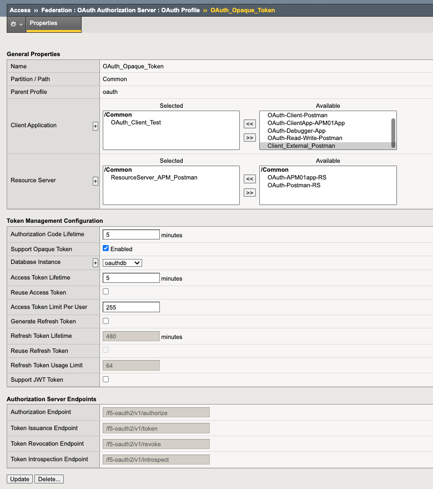Click the Access breadcrumb link
Image resolution: width=433 pixels, height=489 pixels.
coord(20,10)
